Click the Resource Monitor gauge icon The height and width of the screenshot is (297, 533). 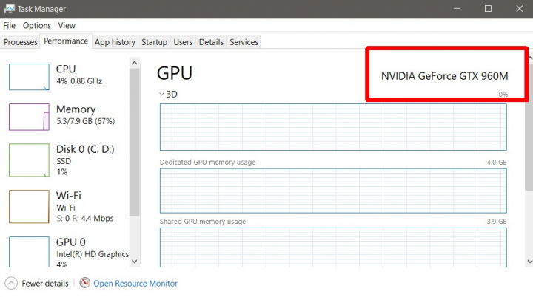pyautogui.click(x=84, y=283)
